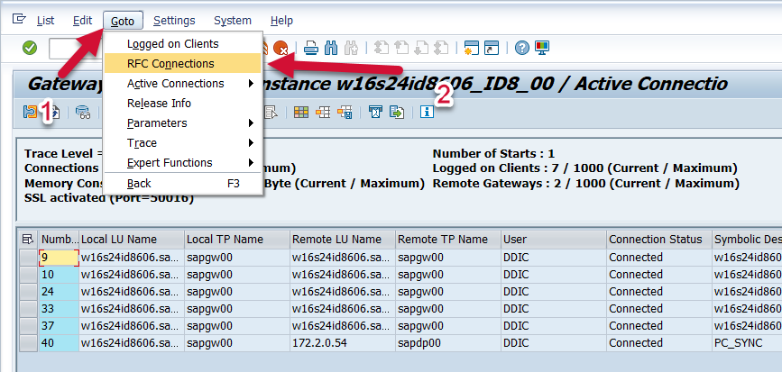This screenshot has height=372, width=782.
Task: Select row selector for connection number 40
Action: click(x=29, y=343)
